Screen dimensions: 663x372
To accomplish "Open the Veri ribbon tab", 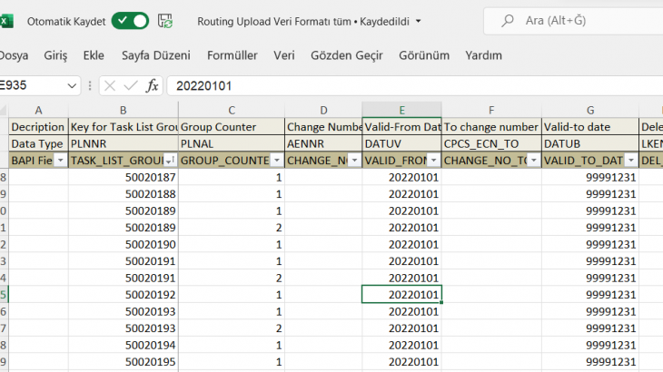I will [x=283, y=55].
